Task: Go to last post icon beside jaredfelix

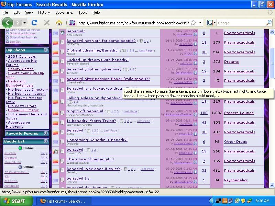Action: click(195, 124)
